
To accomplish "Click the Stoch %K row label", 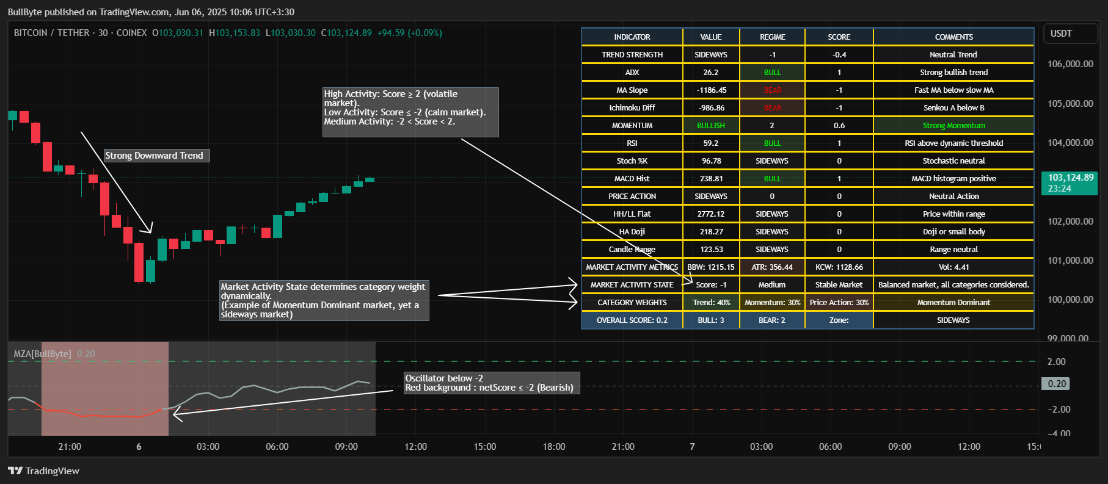I will 632,161.
